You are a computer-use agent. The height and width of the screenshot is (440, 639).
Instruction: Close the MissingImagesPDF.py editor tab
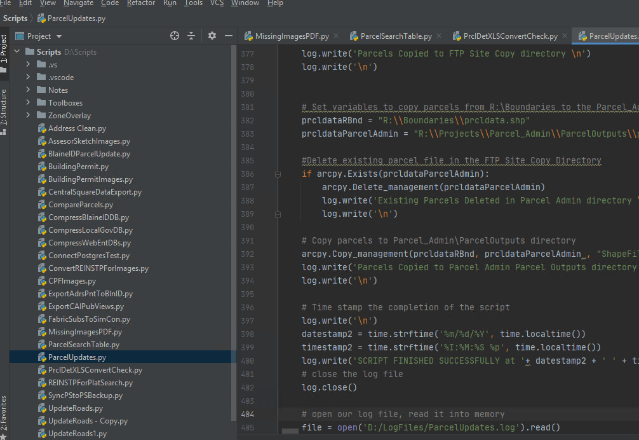coord(335,36)
